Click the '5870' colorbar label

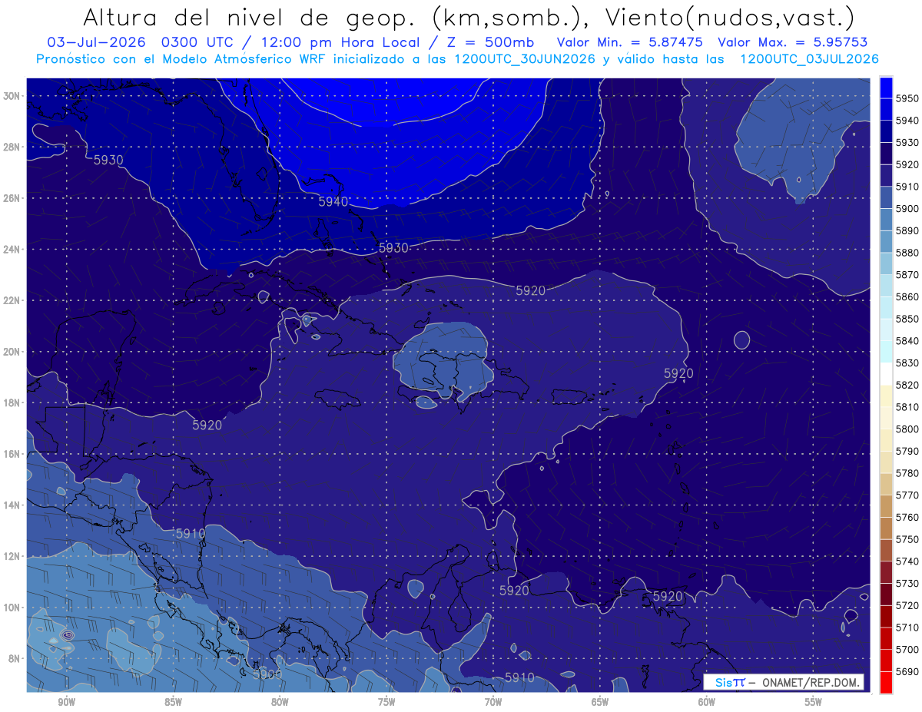point(908,274)
